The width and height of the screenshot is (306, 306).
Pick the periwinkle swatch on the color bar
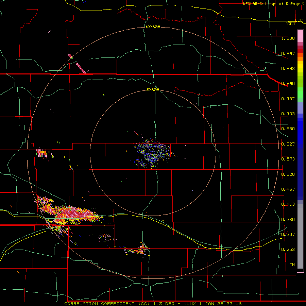300,108
